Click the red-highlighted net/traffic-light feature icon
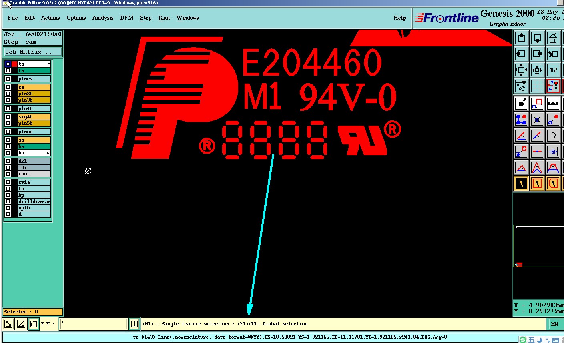564x343 pixels. (x=553, y=86)
